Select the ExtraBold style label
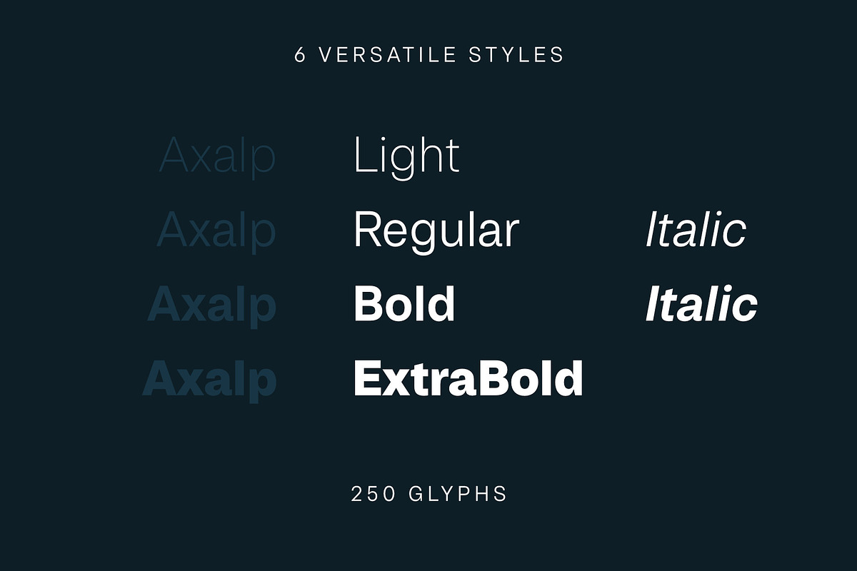The width and height of the screenshot is (857, 571). pyautogui.click(x=468, y=378)
